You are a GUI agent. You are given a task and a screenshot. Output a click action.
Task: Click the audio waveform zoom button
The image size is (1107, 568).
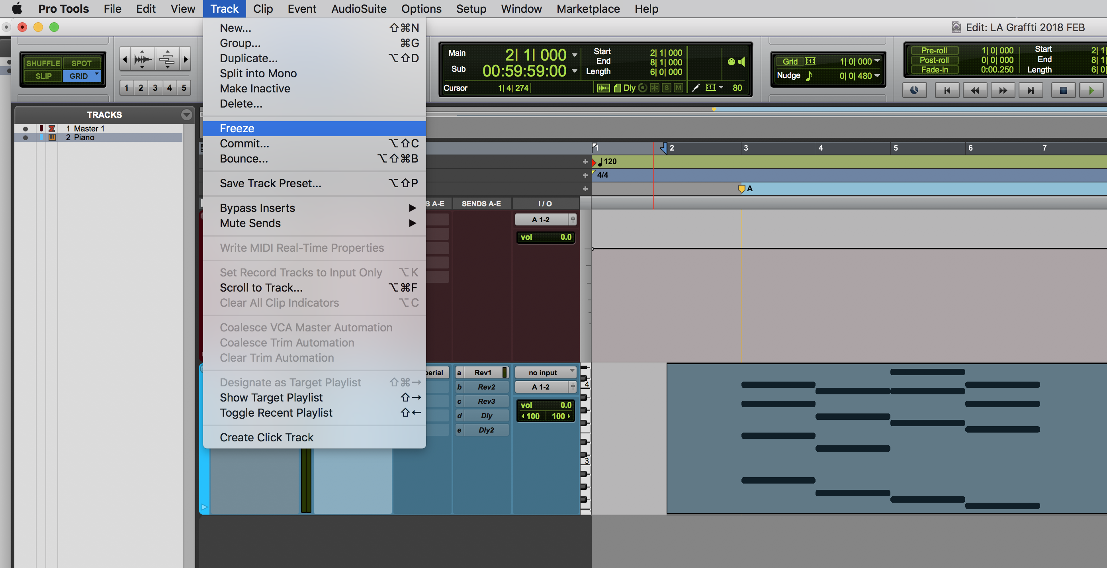click(x=142, y=59)
